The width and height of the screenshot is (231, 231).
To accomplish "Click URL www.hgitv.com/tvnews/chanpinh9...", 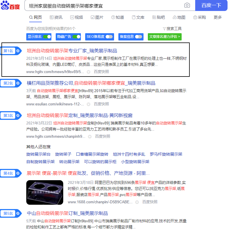I will point(56,136).
